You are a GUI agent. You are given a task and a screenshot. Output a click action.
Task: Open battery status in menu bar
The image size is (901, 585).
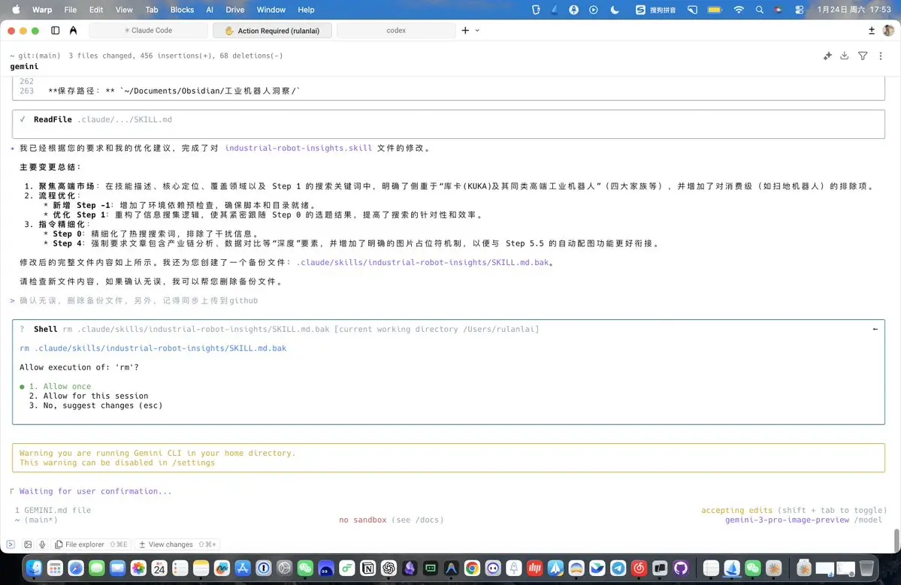[x=715, y=10]
